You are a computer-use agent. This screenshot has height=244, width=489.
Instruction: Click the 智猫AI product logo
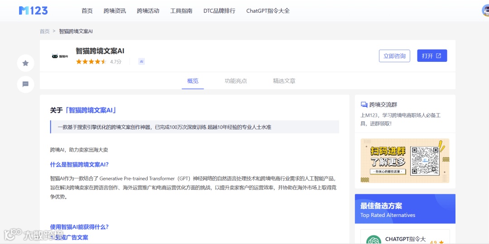60,56
